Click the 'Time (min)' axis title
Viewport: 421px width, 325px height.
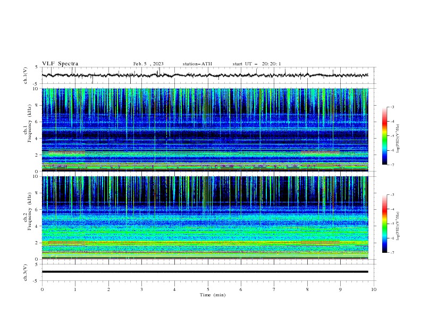213,295
